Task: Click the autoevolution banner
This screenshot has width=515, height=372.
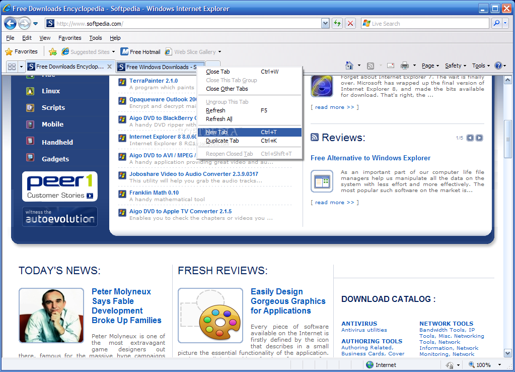Action: 60,217
